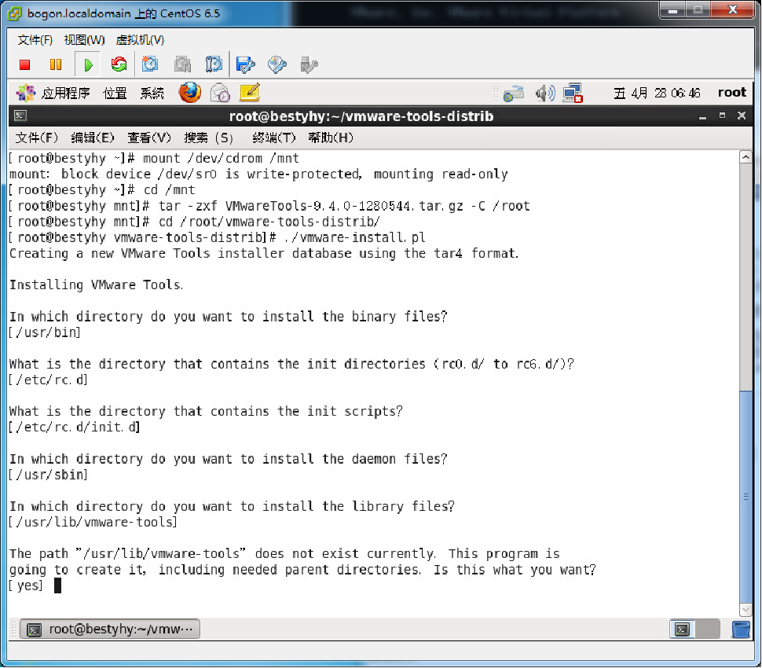This screenshot has width=762, height=668.
Task: Click 'Installing VMware Tools.' line
Action: [96, 285]
